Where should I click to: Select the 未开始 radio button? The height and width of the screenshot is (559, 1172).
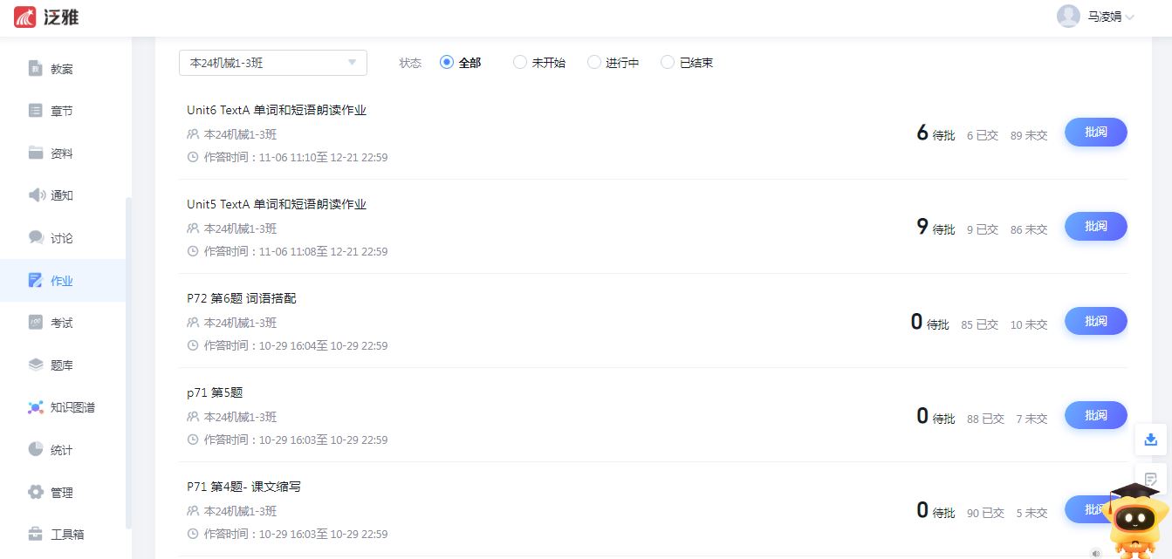coord(520,63)
